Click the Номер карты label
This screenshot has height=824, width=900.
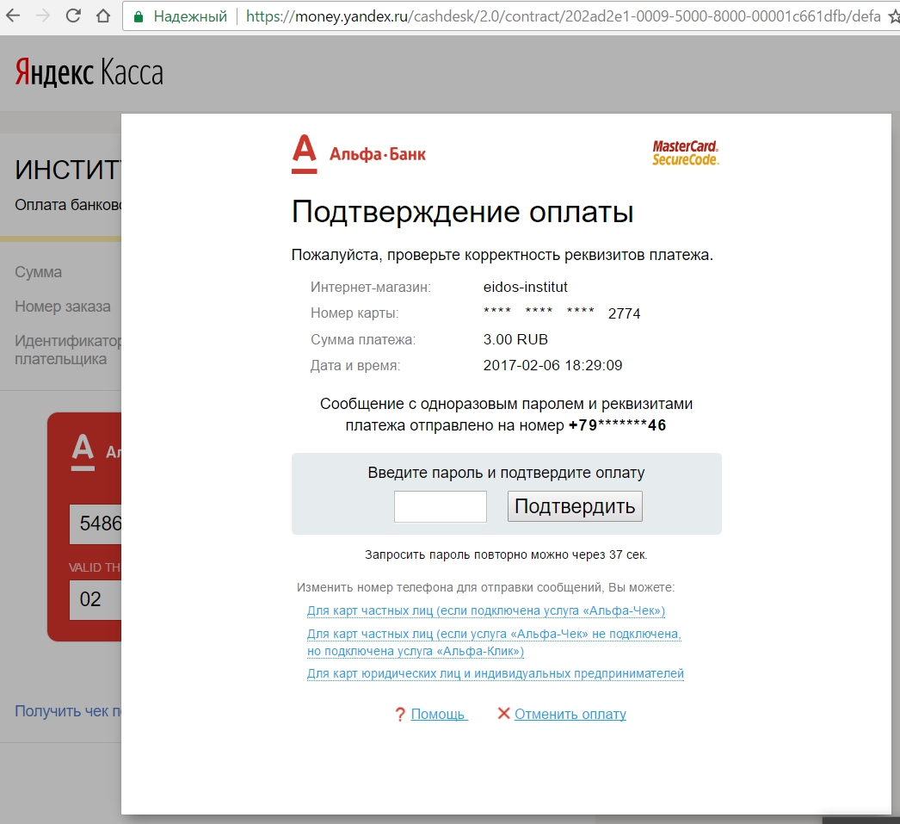(x=354, y=313)
